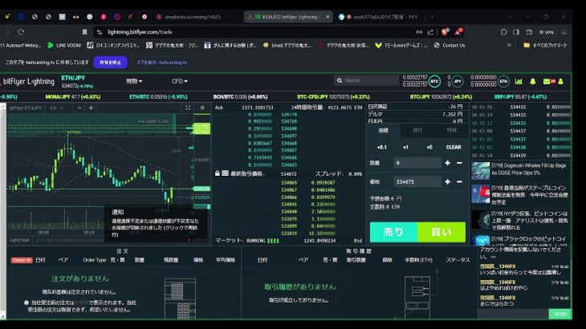Screen dimensions: 586x329
Task: Expand the chart to fullscreen
Action: tap(188, 108)
